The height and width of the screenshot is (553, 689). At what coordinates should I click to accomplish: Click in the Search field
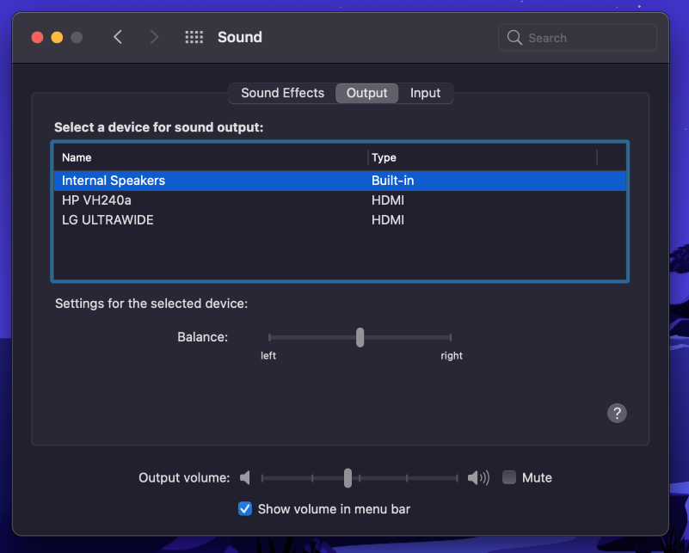click(585, 38)
